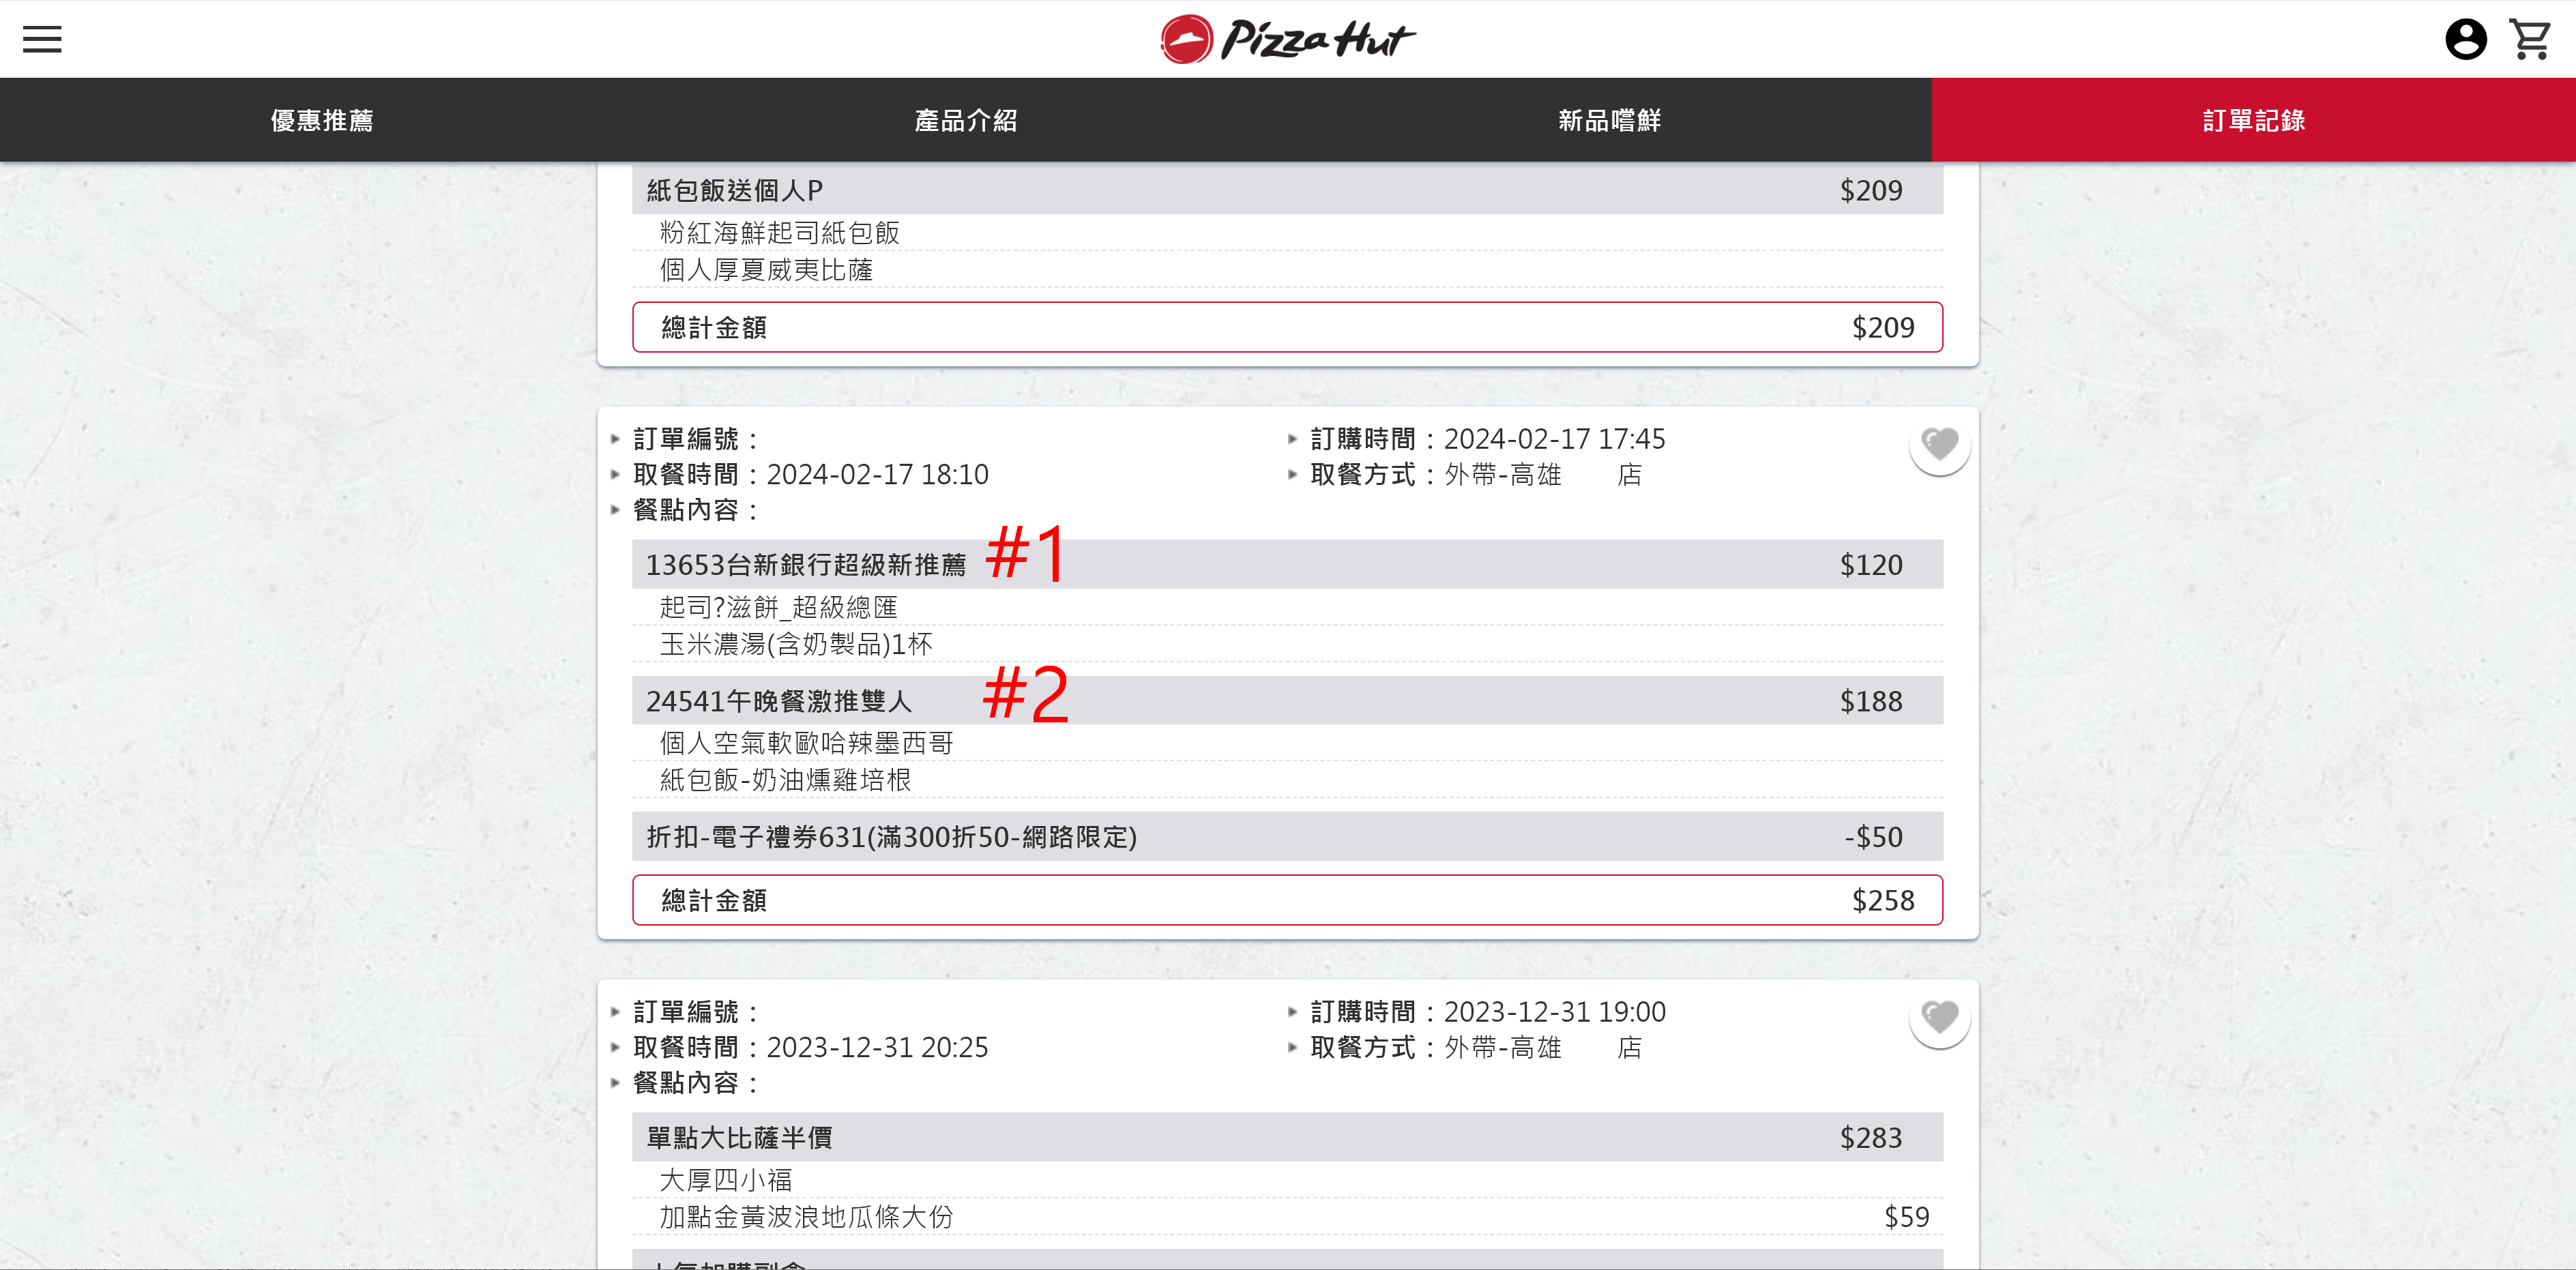This screenshot has height=1270, width=2576.
Task: Click the 訂單編號 arrow in 2023-12-31 order
Action: click(x=616, y=1012)
